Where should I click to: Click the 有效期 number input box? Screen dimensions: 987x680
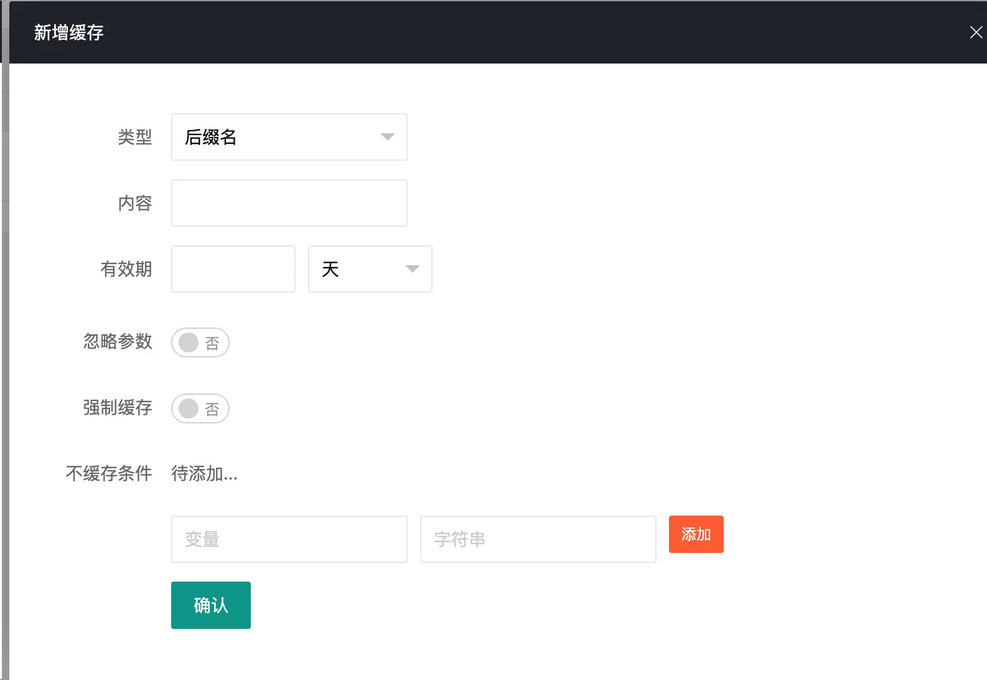pos(233,269)
